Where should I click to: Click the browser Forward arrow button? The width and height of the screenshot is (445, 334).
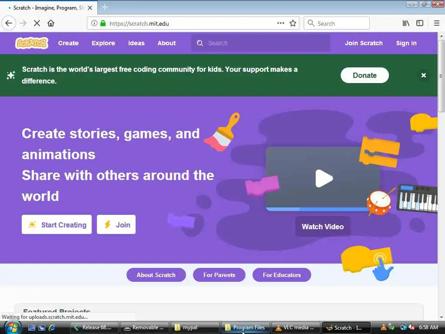[23, 23]
